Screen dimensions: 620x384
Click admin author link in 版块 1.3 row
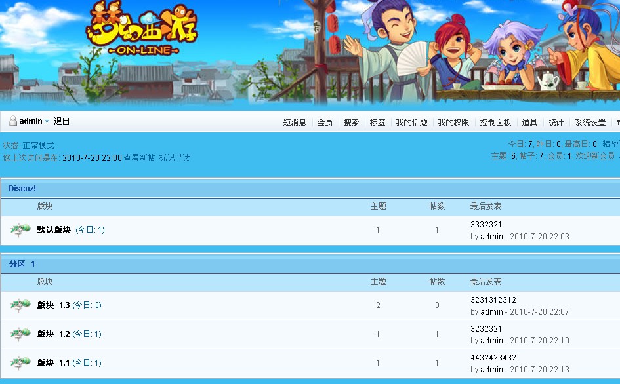pyautogui.click(x=492, y=312)
